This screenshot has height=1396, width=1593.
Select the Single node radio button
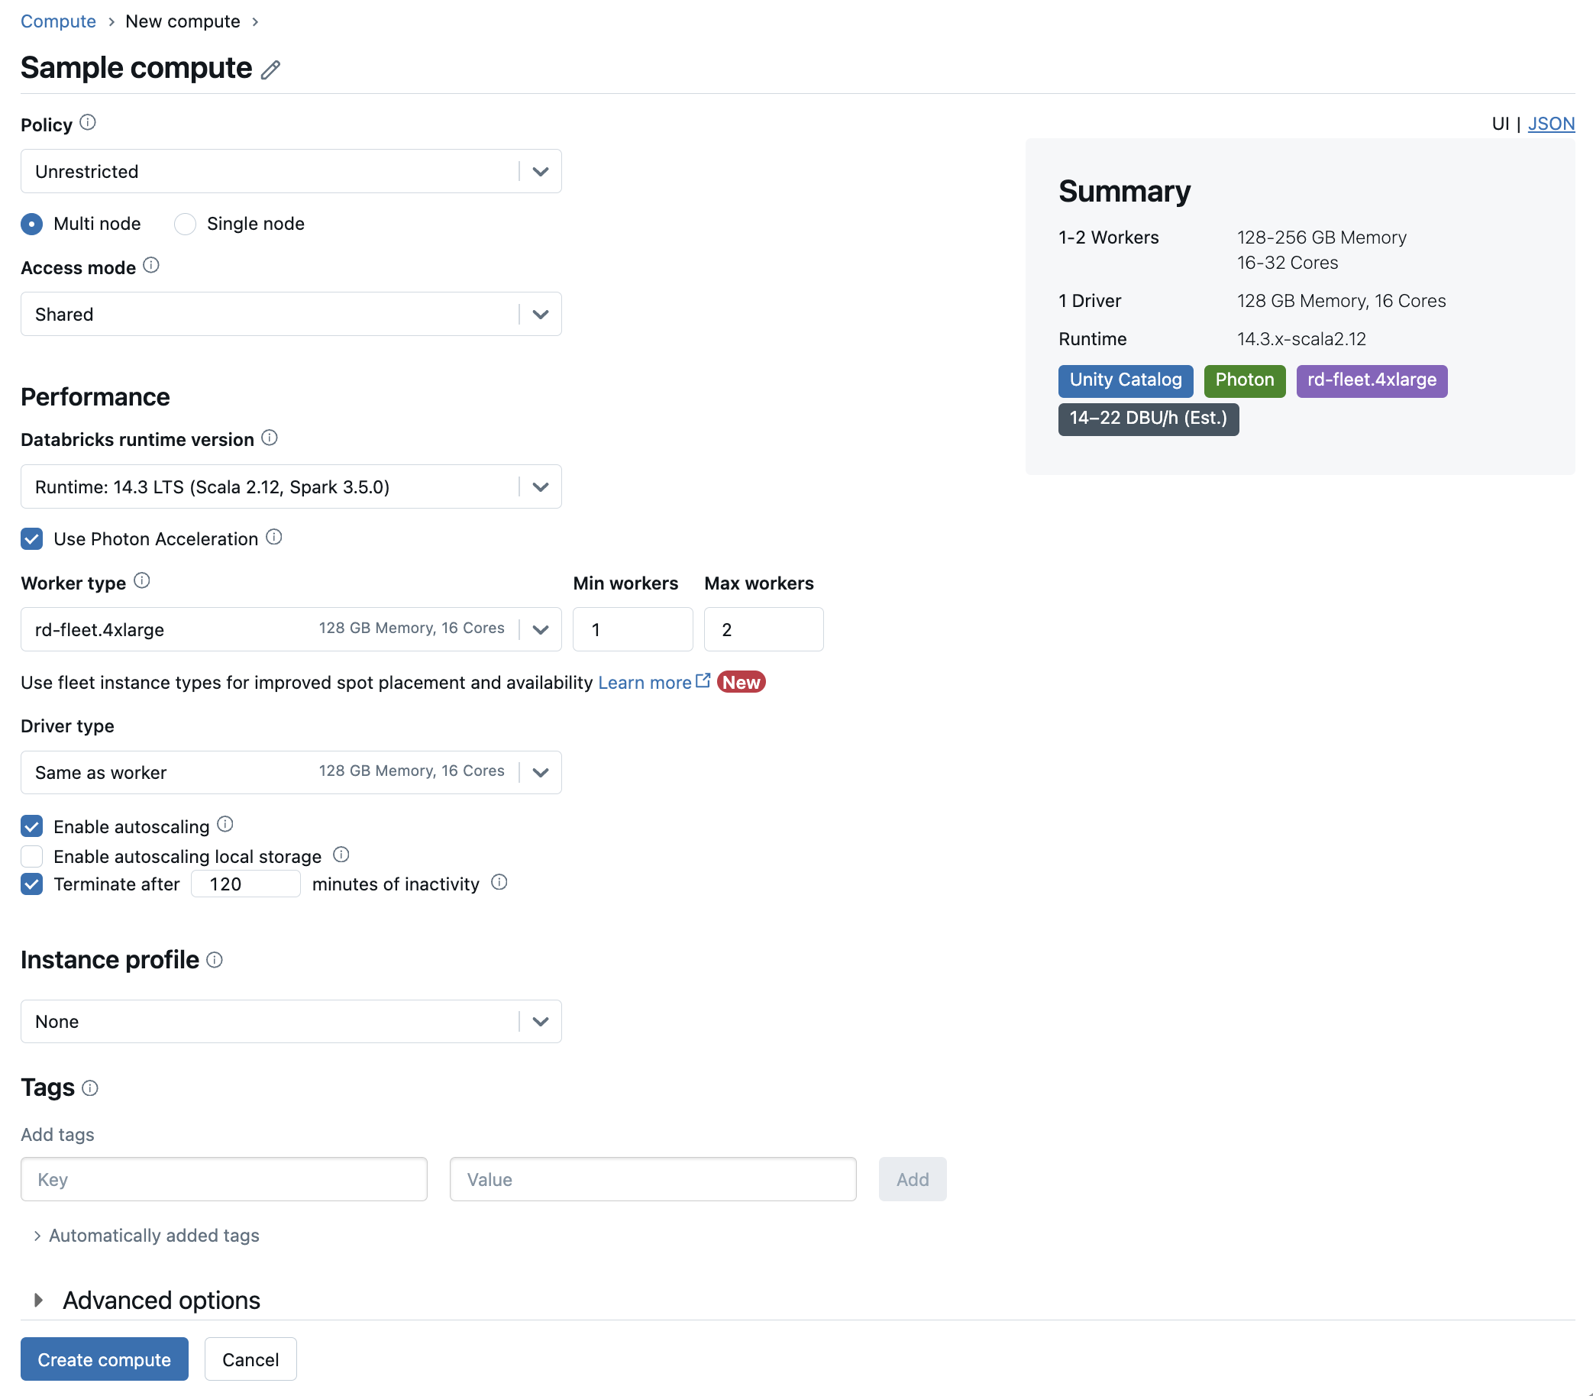(186, 225)
